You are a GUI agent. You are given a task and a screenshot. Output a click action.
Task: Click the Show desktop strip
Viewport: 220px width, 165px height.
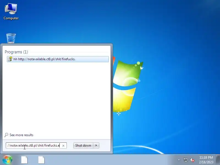click(218, 160)
